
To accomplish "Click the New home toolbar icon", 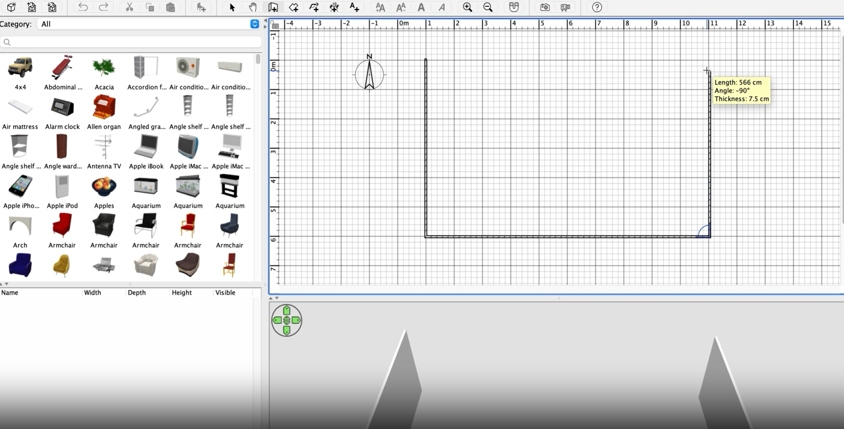I will click(11, 7).
